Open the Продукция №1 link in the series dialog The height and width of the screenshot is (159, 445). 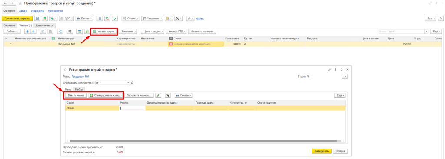[80, 76]
